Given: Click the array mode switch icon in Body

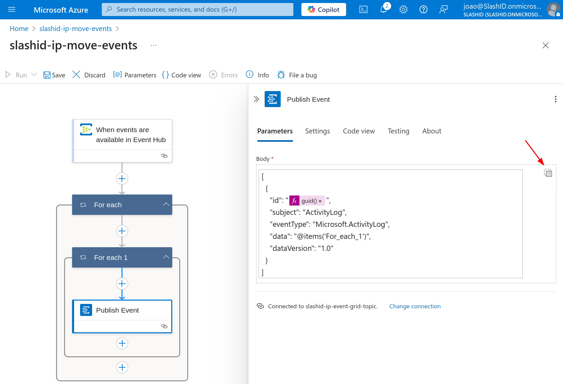Looking at the screenshot, I should click(x=548, y=173).
